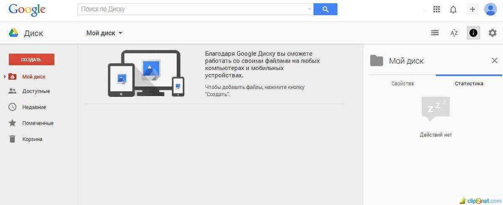Click the text mentioning кнопку Создать
Image resolution: width=503 pixels, height=205 pixels.
tap(255, 91)
